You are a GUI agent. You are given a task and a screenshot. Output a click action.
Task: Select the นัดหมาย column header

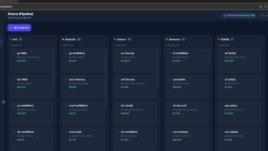click(x=121, y=39)
